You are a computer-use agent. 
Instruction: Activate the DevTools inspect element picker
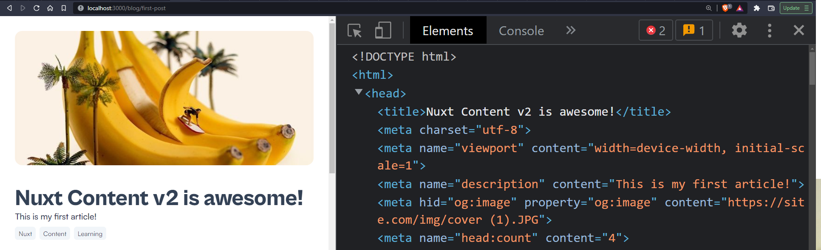tap(355, 31)
